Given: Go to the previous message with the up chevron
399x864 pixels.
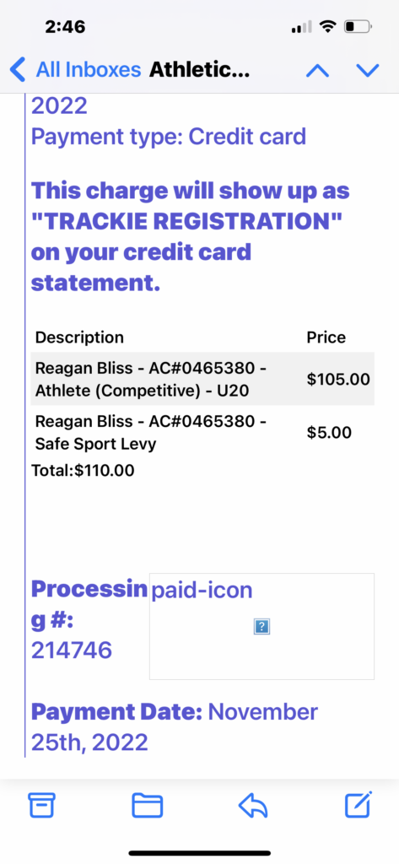Looking at the screenshot, I should click(318, 71).
